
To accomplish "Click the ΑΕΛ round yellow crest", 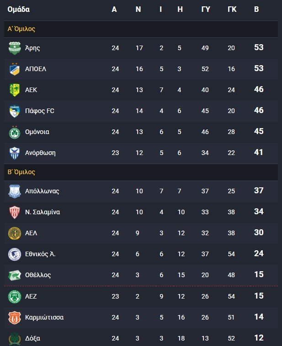I will coord(15,233).
